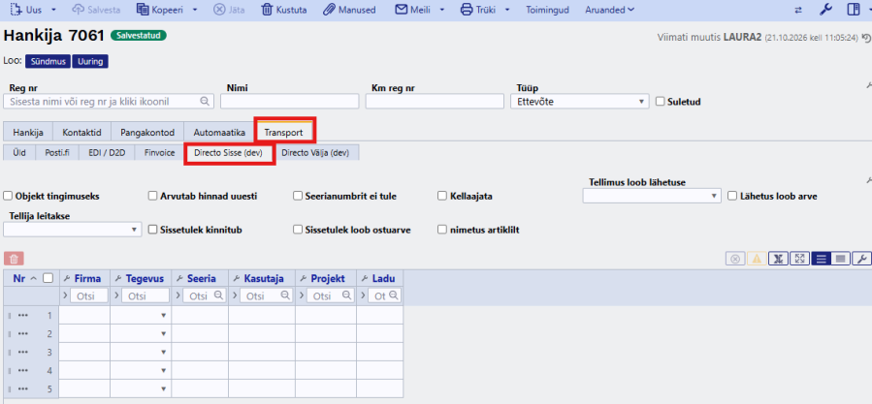
Task: Open the Tellimus loob lähetuse dropdown
Action: click(652, 196)
